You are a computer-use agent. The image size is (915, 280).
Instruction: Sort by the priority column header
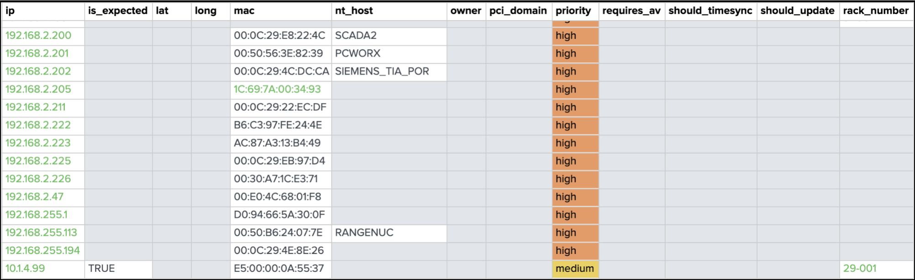[x=573, y=11]
